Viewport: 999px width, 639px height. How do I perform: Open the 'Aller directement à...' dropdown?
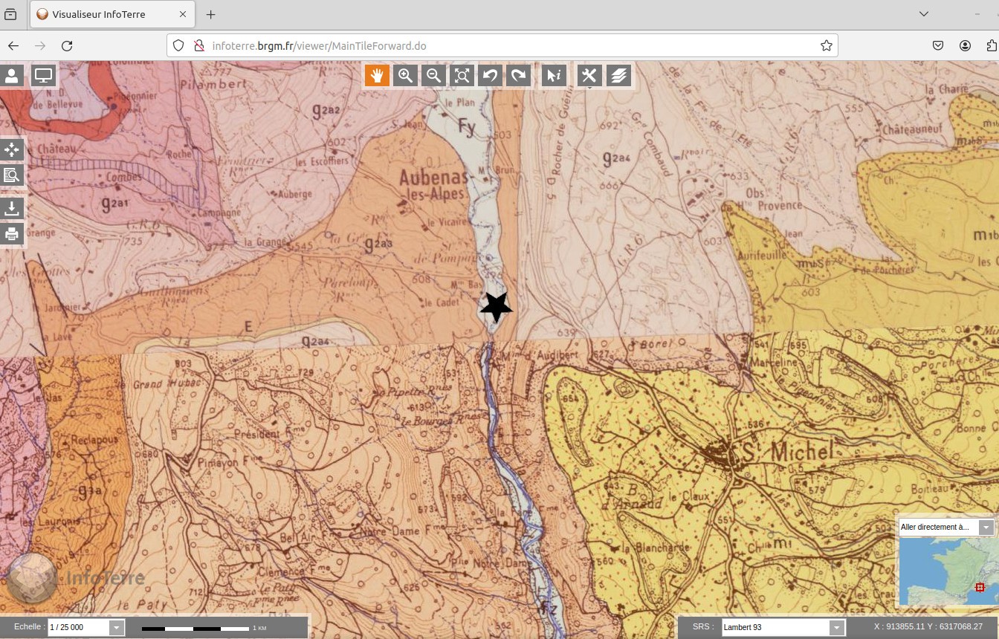986,528
